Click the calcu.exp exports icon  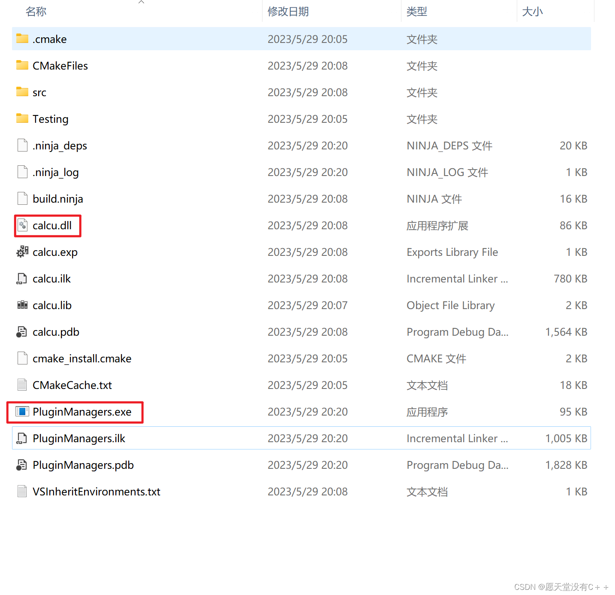pyautogui.click(x=22, y=252)
